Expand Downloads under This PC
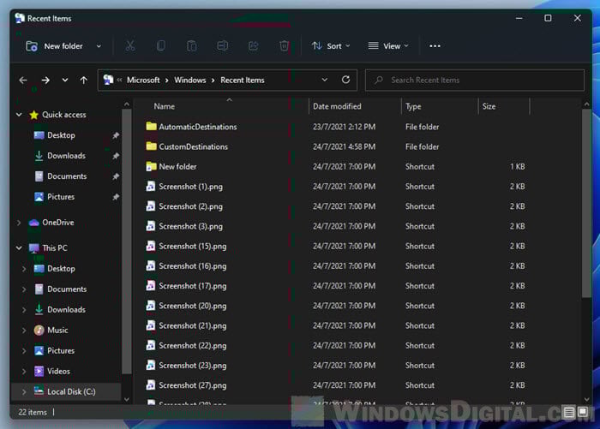Screen dimensions: 600x429 24,310
